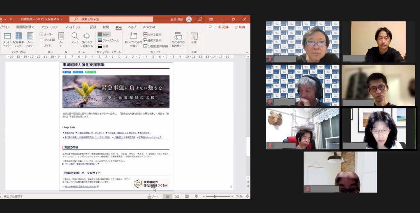Switch to Black and White (白黒) mode
The image size is (420, 213).
(103, 46)
